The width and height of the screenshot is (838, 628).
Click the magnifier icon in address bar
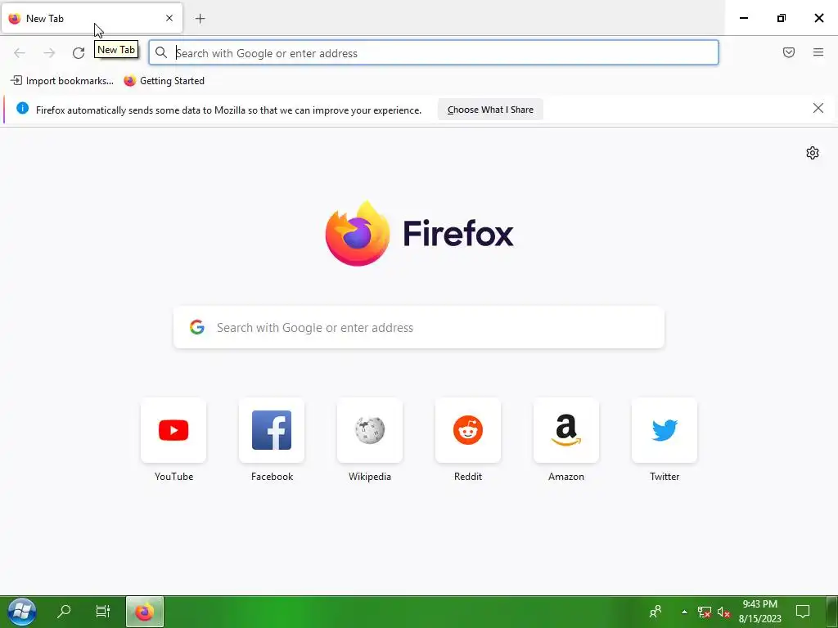(161, 52)
